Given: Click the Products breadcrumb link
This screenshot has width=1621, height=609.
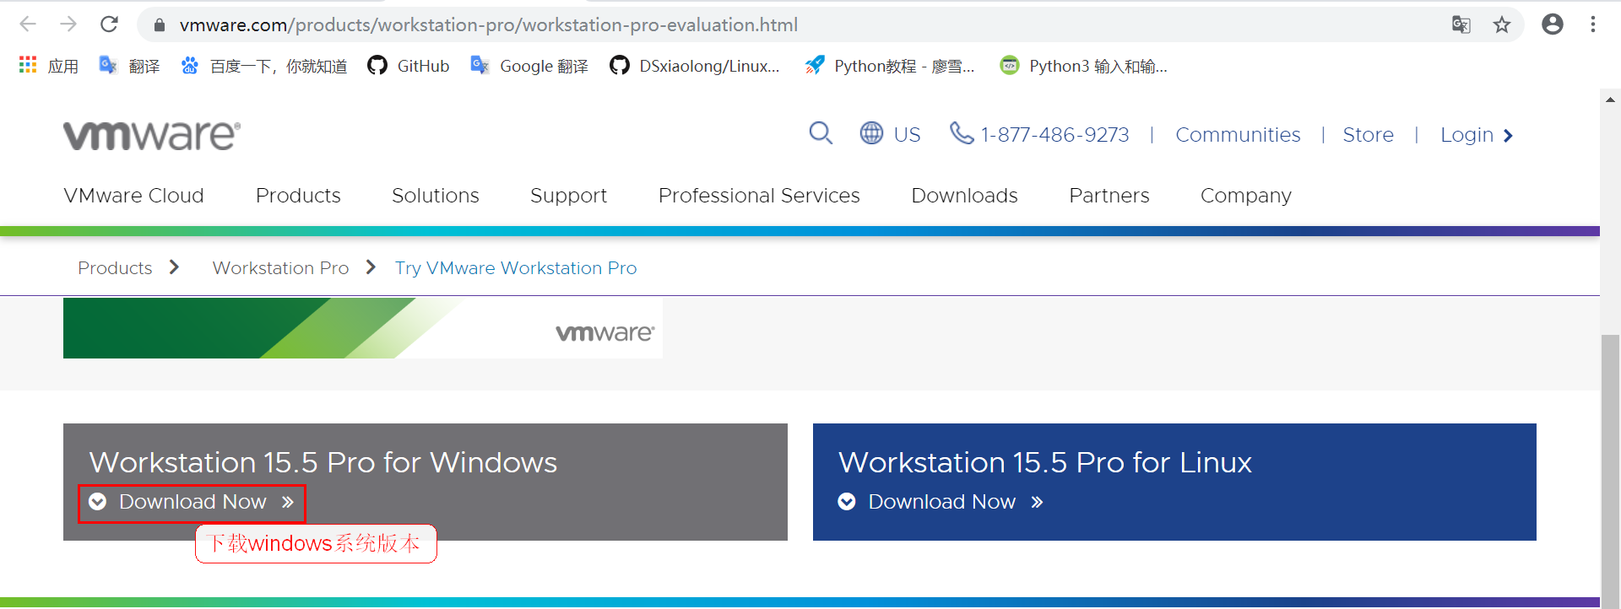Looking at the screenshot, I should tap(115, 268).
